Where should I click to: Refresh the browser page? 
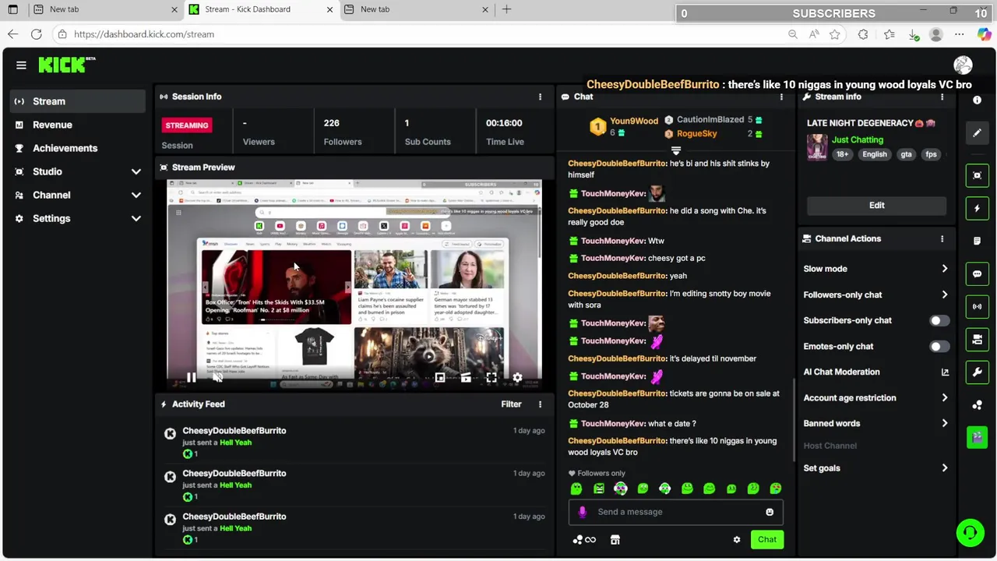[x=36, y=34]
